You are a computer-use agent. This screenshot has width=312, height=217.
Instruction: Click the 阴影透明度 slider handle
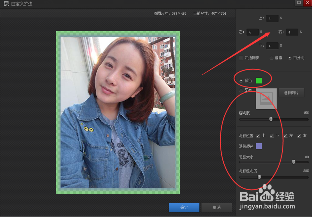coord(259,177)
